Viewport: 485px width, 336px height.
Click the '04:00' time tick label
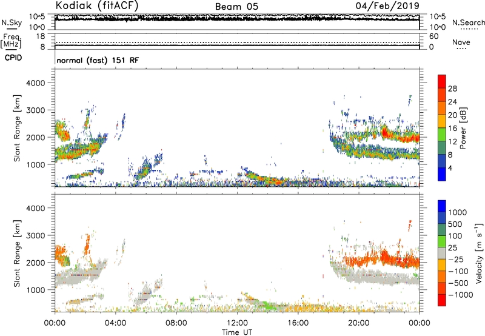115,323
